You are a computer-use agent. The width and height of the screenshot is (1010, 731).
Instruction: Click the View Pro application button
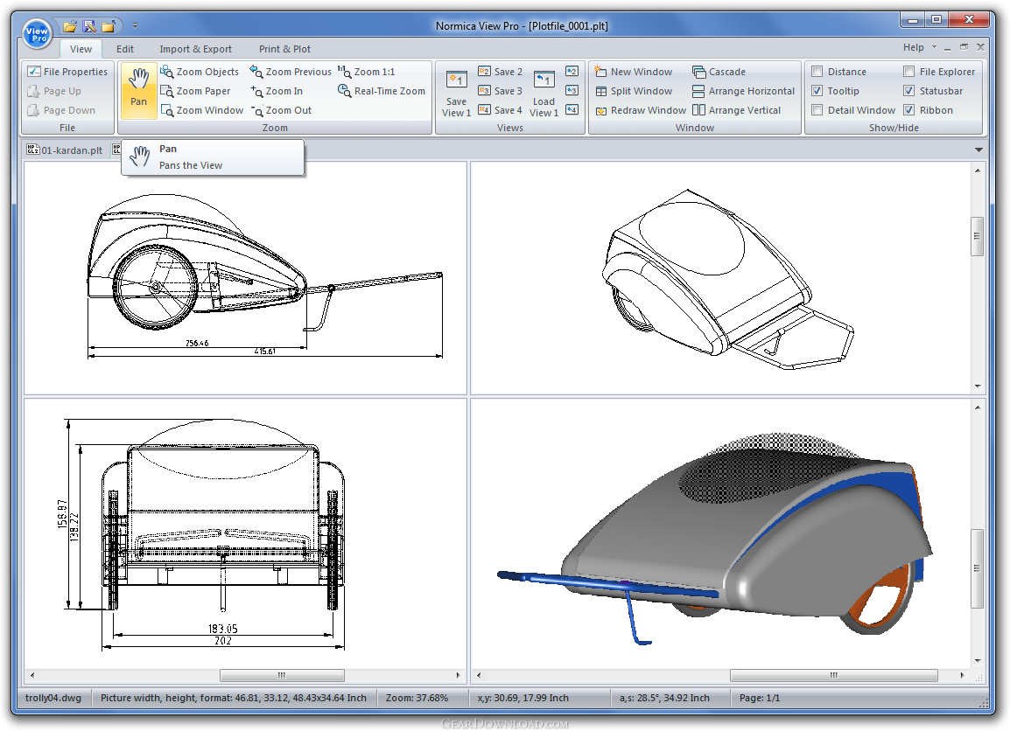pyautogui.click(x=37, y=34)
